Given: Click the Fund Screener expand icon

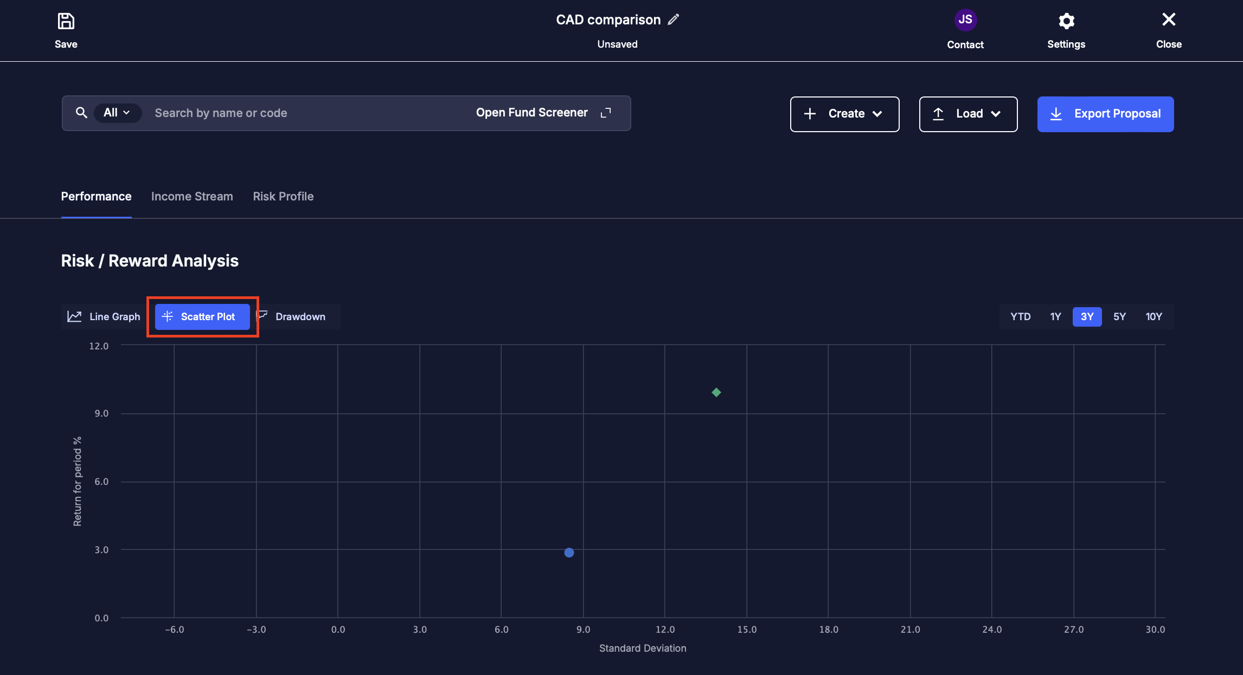Looking at the screenshot, I should 606,113.
